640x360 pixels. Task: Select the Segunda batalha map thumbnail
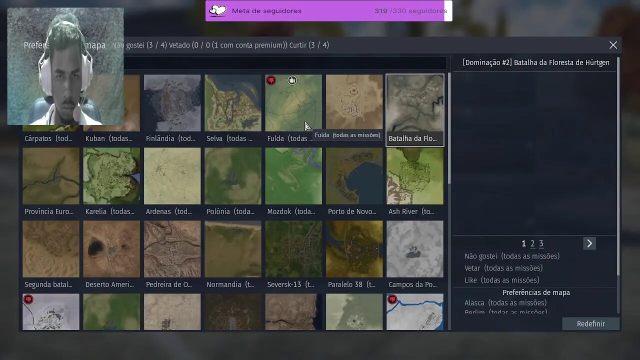tap(51, 249)
